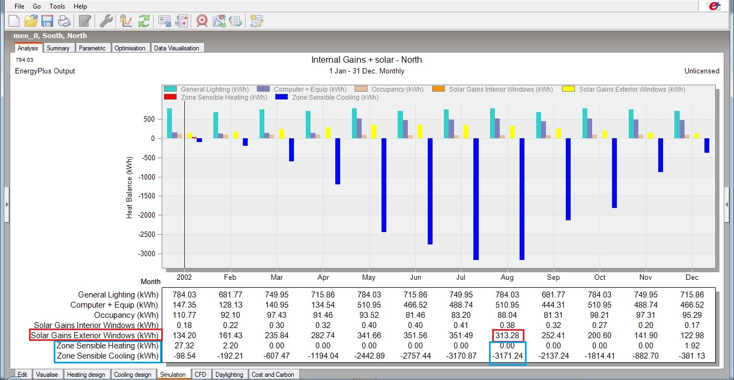This screenshot has width=734, height=380.
Task: Select the Daylighting tab
Action: [229, 375]
